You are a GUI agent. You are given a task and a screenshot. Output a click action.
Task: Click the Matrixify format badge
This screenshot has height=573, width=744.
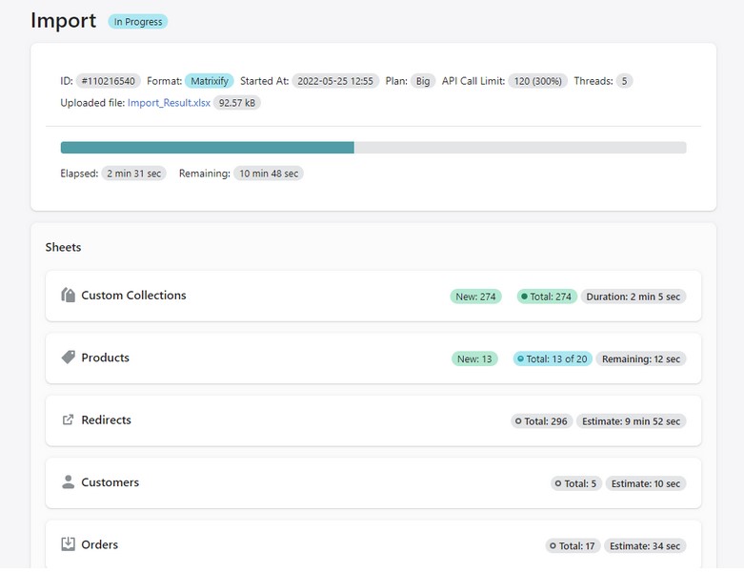pos(210,81)
